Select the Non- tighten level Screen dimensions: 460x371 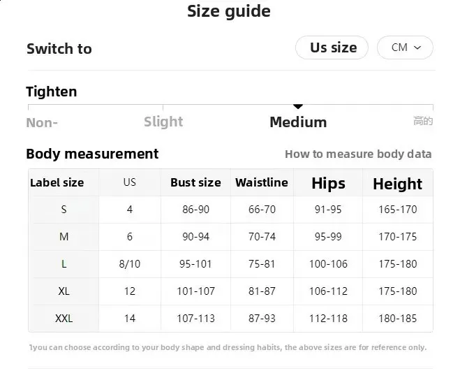[x=42, y=122]
